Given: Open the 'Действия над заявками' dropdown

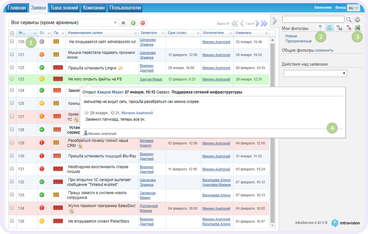Looking at the screenshot, I should 315,73.
